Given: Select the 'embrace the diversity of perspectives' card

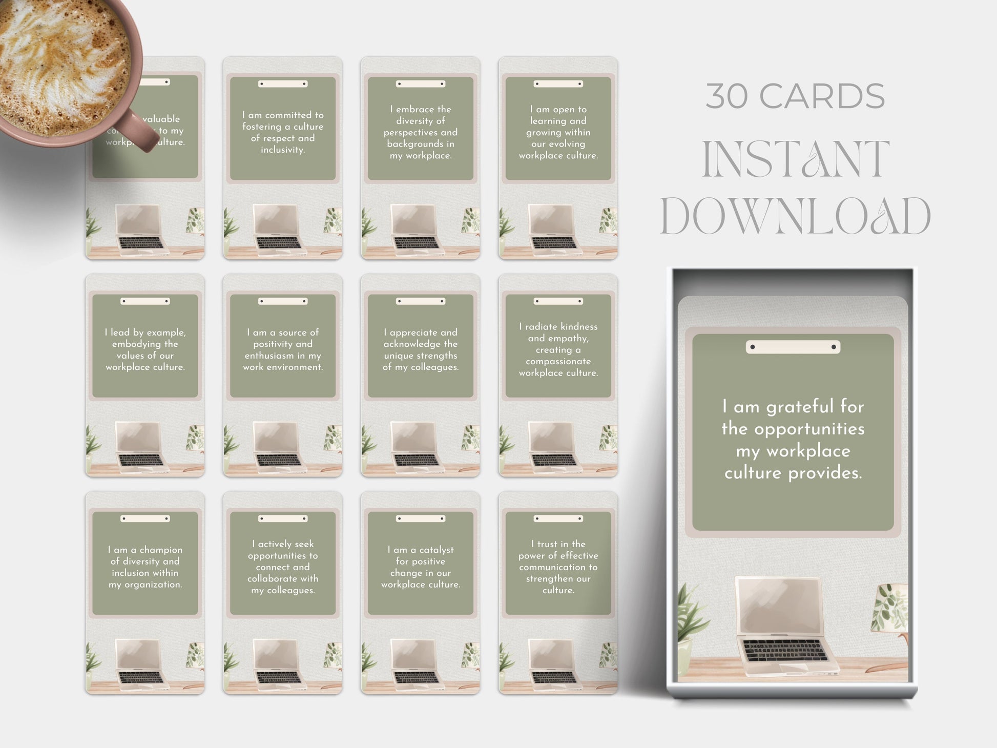Looking at the screenshot, I should 421,132.
